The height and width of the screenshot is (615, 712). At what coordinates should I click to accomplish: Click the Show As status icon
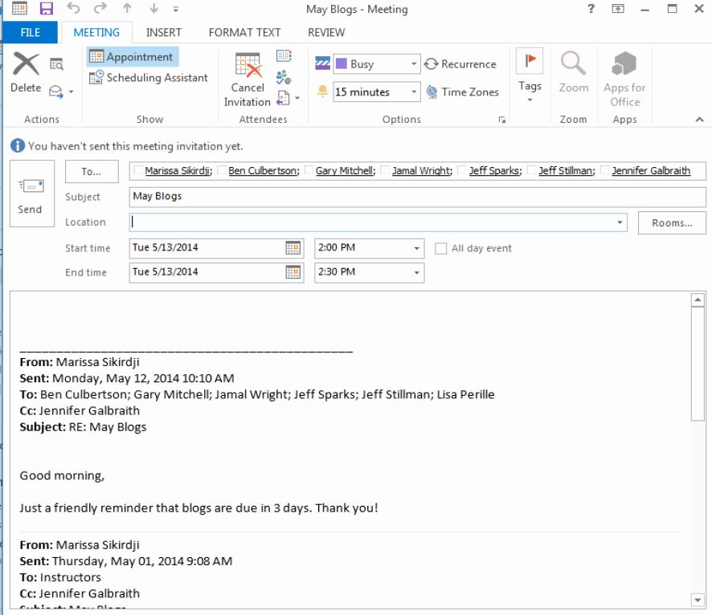tap(322, 63)
